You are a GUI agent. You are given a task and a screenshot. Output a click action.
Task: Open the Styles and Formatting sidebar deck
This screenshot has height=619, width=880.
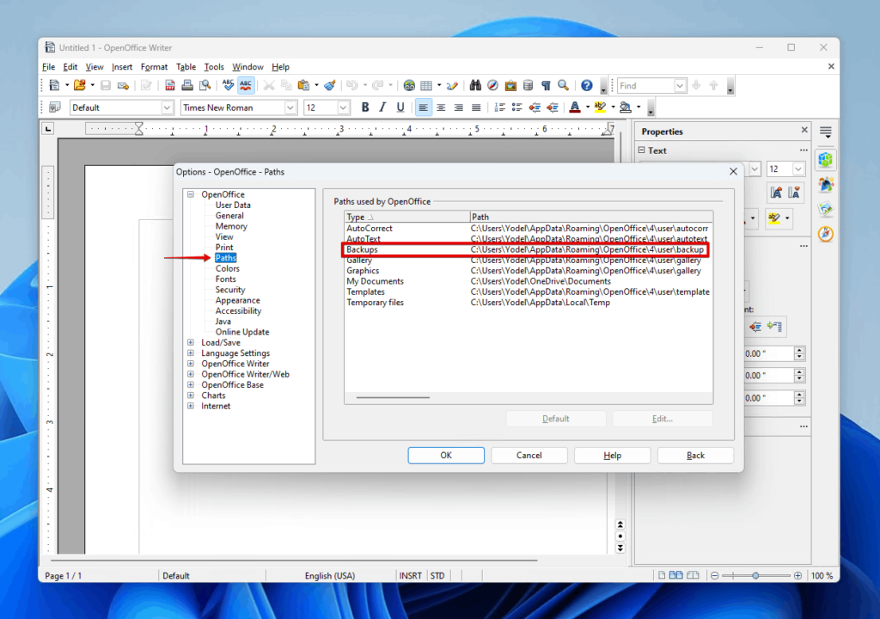point(826,184)
